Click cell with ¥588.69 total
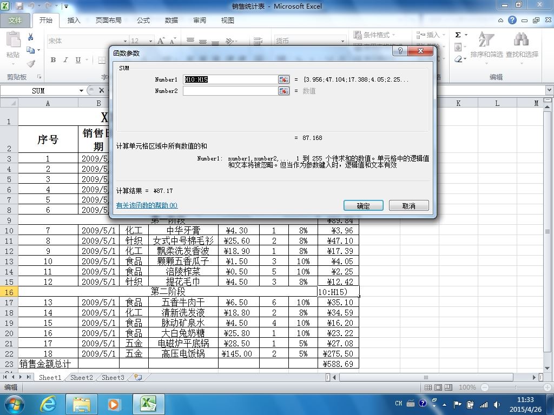This screenshot has width=554, height=415. point(338,364)
